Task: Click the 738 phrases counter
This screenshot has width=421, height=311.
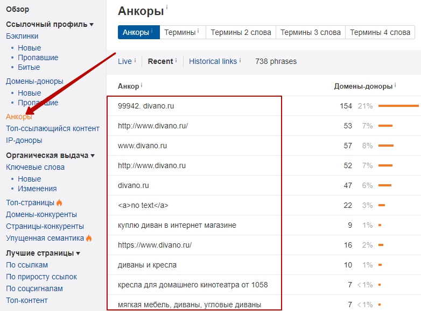Action: tap(276, 61)
